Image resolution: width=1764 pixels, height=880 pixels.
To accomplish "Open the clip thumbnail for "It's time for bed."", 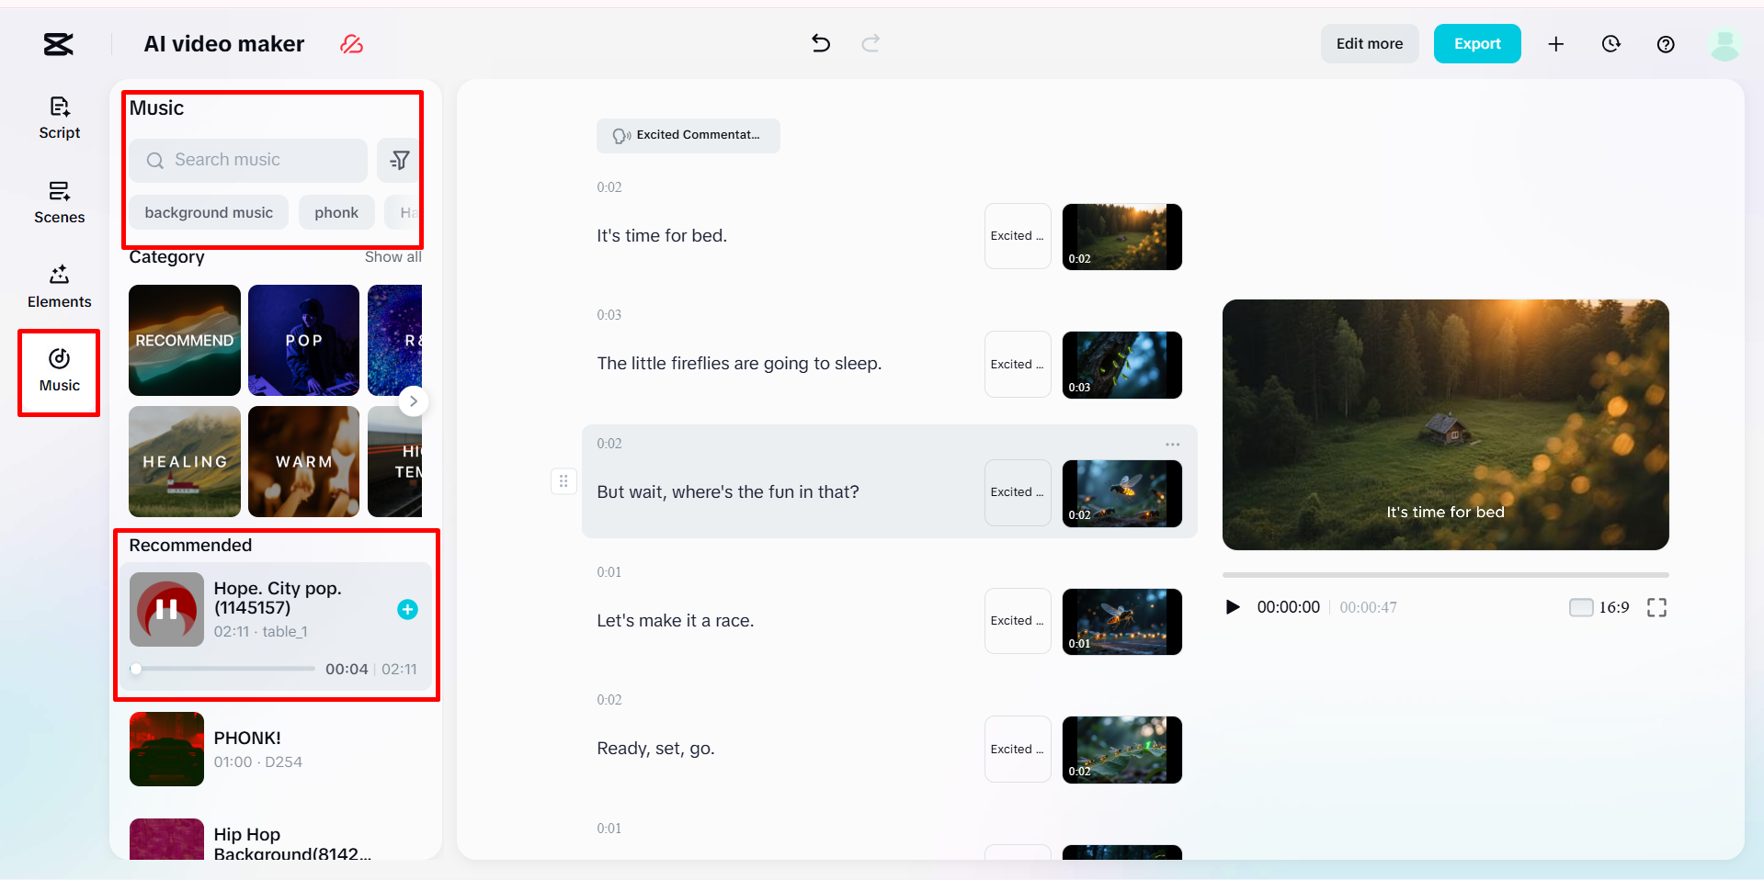I will 1122,236.
